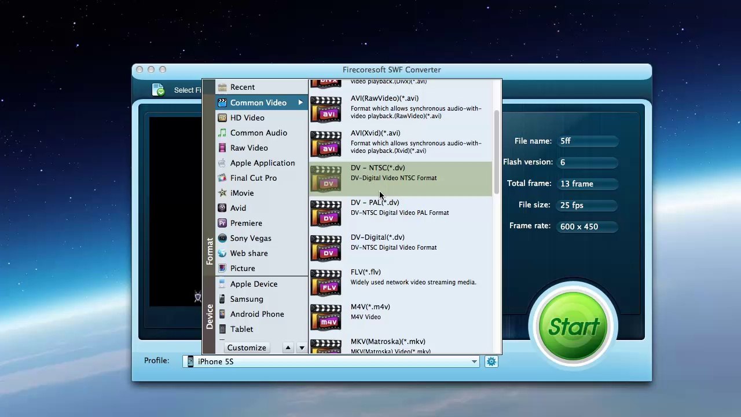Select format FLV(*.flv)

pyautogui.click(x=401, y=283)
